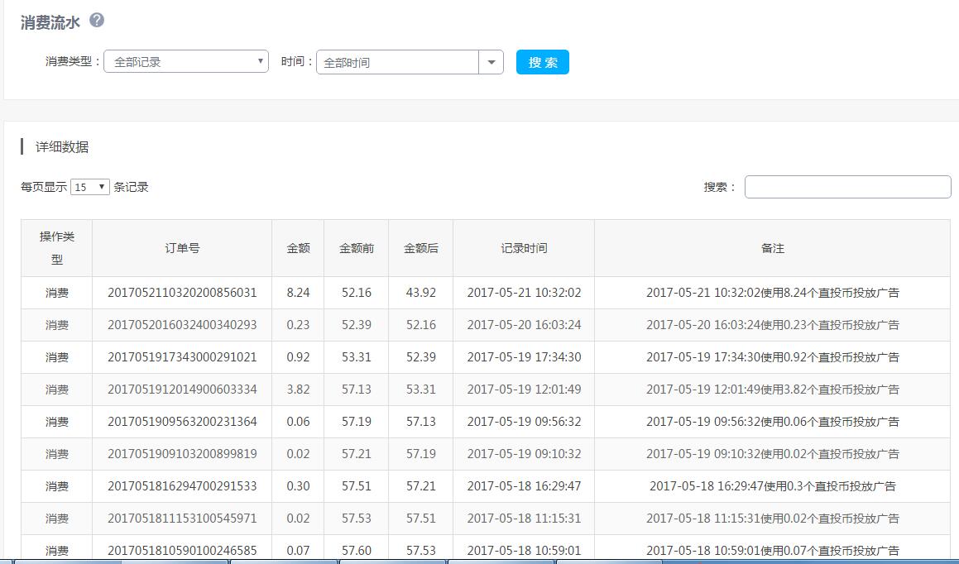This screenshot has width=959, height=564.
Task: Click the 0.23 cell in the 金额 column
Action: pyautogui.click(x=299, y=325)
